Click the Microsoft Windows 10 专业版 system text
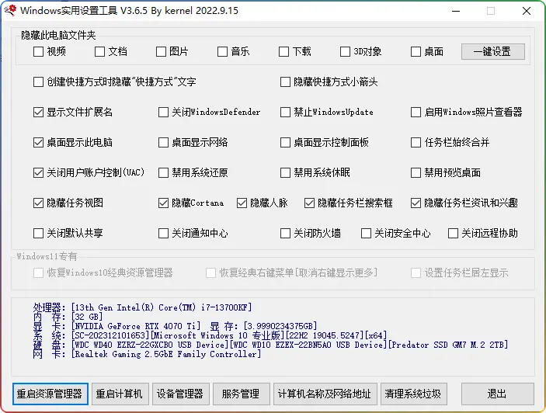 click(217, 335)
